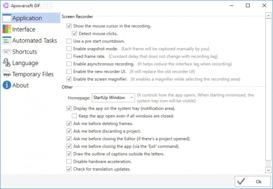Check Keep the app open when windows closed
Viewport: 273px width, 189px height.
75,116
